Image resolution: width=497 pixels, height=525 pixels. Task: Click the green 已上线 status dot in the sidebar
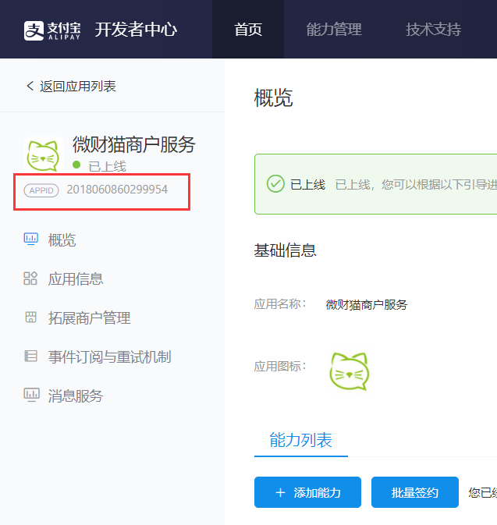pyautogui.click(x=76, y=165)
